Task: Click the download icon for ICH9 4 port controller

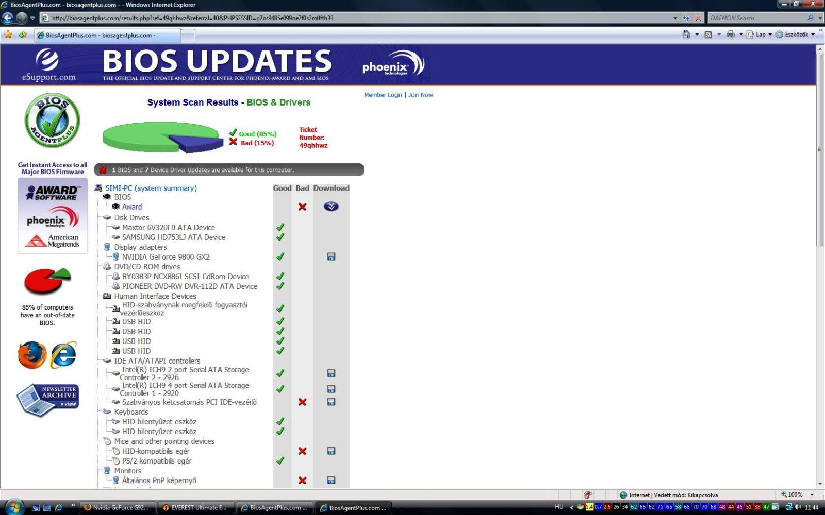Action: click(331, 389)
